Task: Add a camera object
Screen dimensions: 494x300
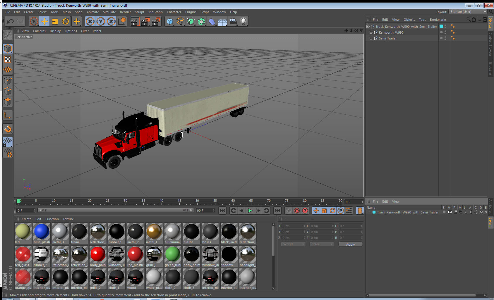Action: pyautogui.click(x=233, y=21)
